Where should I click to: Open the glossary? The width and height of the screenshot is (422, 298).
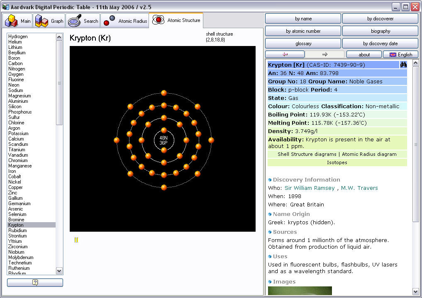[x=303, y=43]
